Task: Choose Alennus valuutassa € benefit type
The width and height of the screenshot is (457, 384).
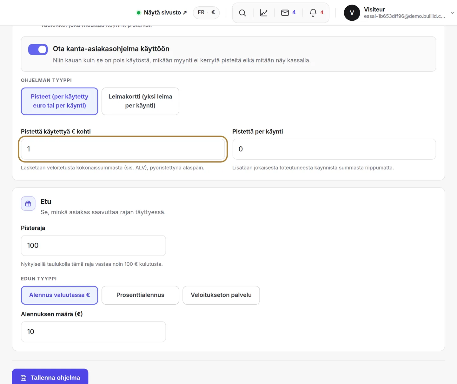Action: point(59,295)
